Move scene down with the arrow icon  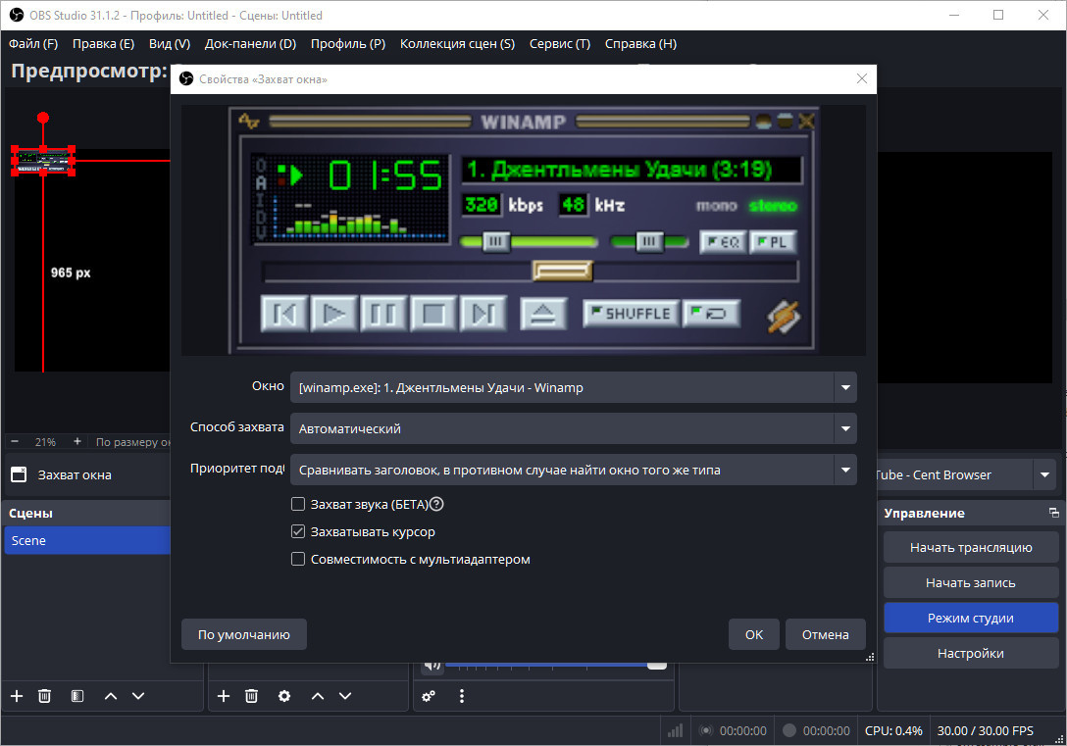138,696
